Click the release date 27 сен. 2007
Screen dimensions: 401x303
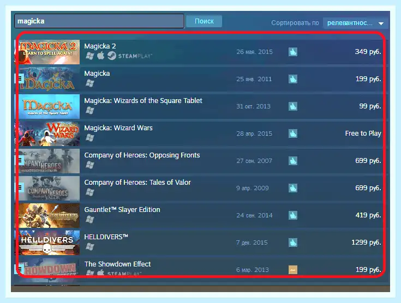coord(254,161)
